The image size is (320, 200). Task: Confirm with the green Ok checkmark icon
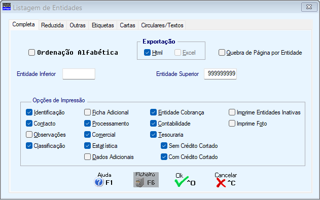182,182
